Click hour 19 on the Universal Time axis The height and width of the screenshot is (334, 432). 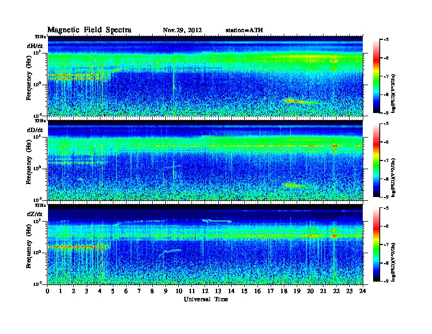point(297,291)
